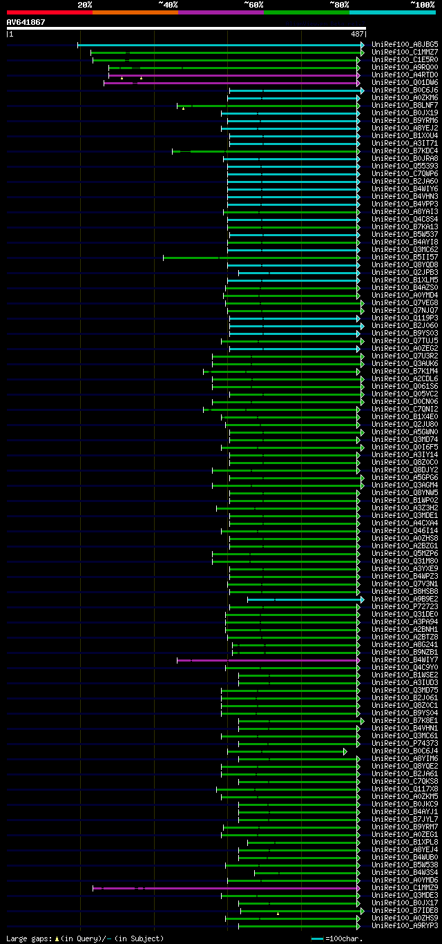
Task: Select the UniRef100_A5GWN0 label
Action: pyautogui.click(x=405, y=432)
